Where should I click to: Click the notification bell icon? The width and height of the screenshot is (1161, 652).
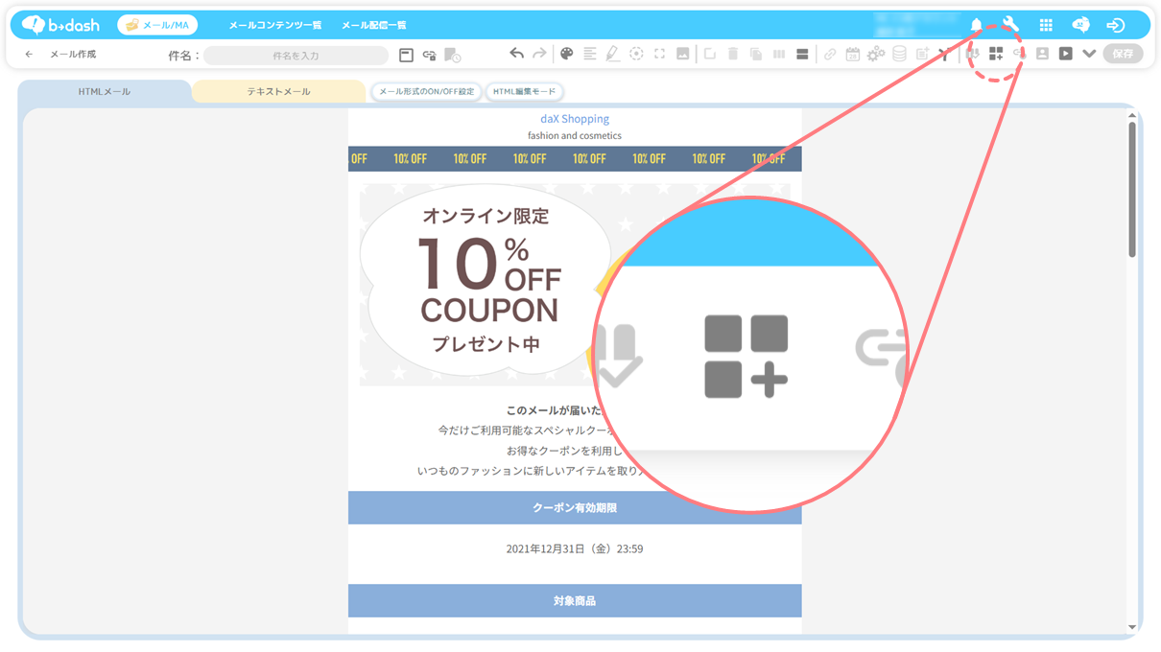point(977,25)
